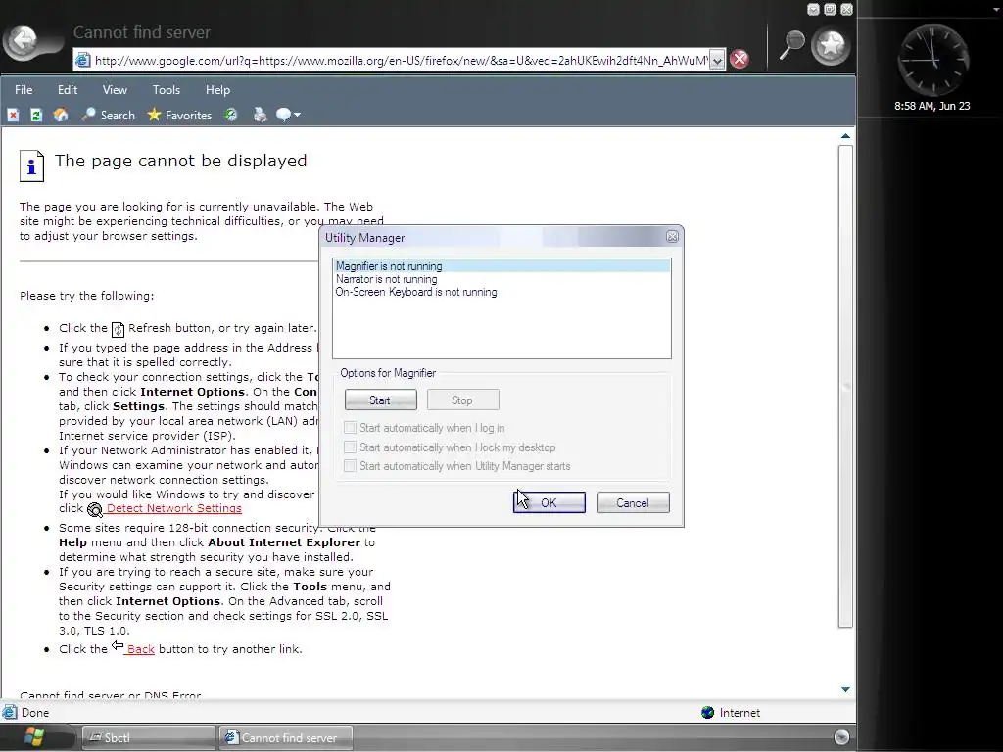The image size is (1003, 752).
Task: Cancel the Utility Manager dialog
Action: click(634, 502)
